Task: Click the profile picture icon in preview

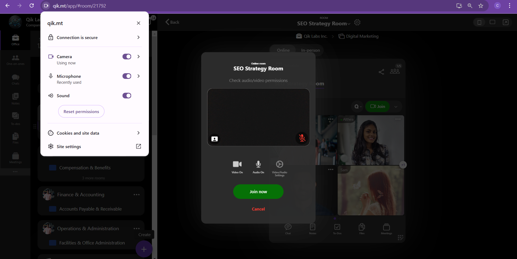Action: pos(215,139)
